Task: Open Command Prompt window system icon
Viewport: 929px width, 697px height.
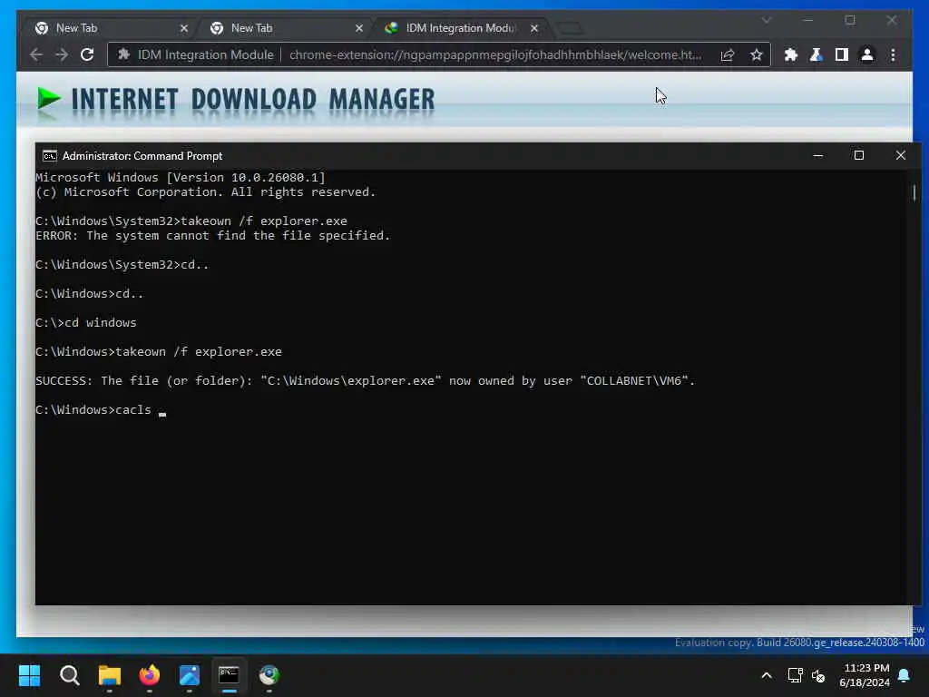Action: [x=50, y=156]
